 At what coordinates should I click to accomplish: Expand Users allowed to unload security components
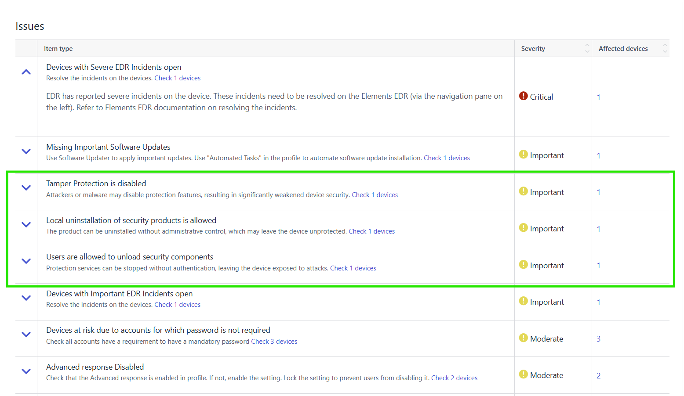point(26,261)
